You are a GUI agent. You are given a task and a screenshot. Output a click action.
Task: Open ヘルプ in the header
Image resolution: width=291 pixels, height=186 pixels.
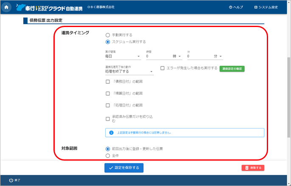pyautogui.click(x=236, y=7)
